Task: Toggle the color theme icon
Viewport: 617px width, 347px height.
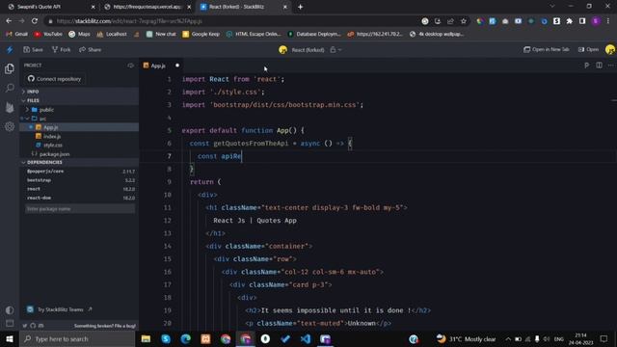Action: click(10, 310)
